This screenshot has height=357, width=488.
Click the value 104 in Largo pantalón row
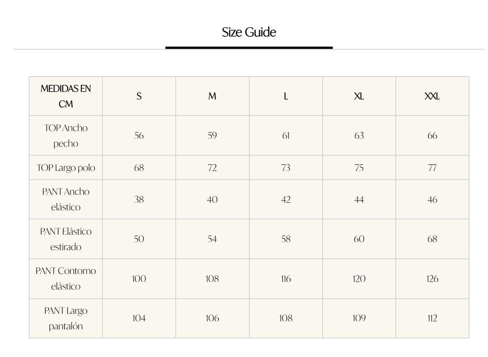139,318
